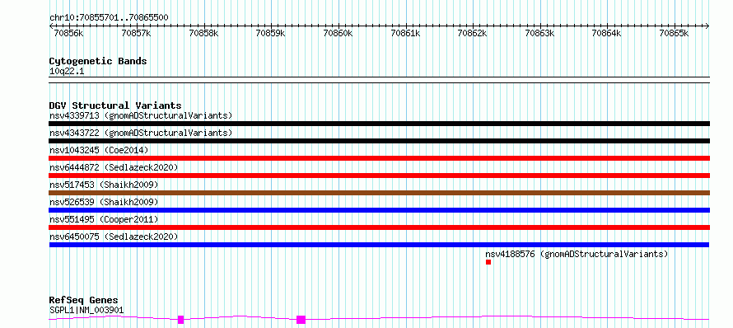Click the larger SGPL1 exon block

[x=301, y=320]
